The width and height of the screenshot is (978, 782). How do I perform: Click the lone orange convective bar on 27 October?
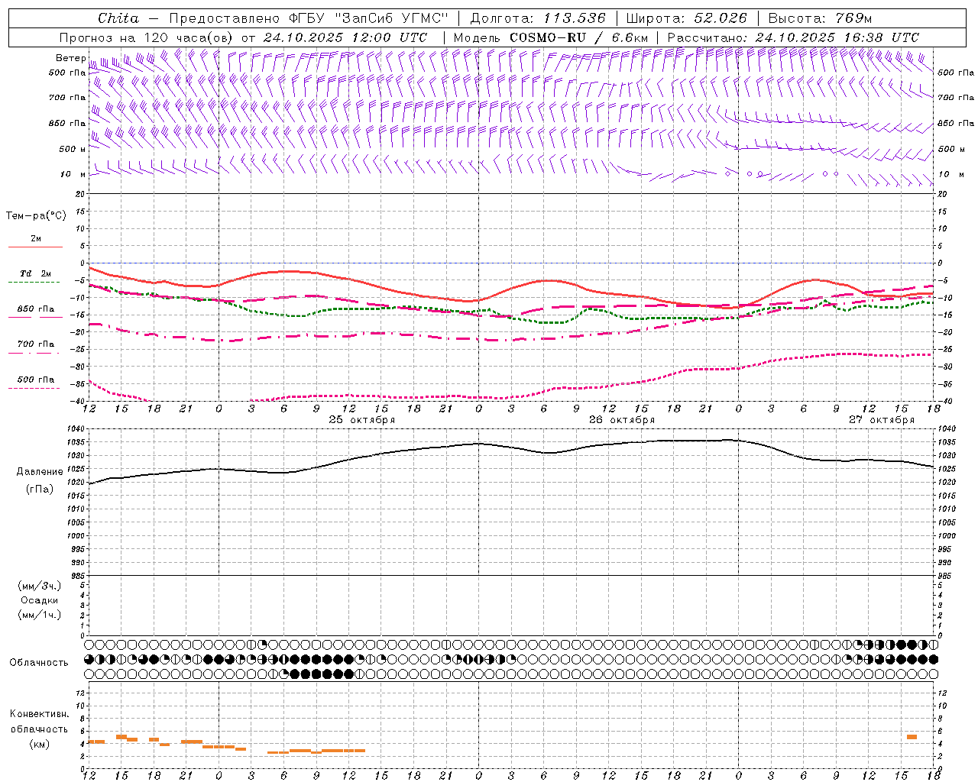(x=912, y=737)
